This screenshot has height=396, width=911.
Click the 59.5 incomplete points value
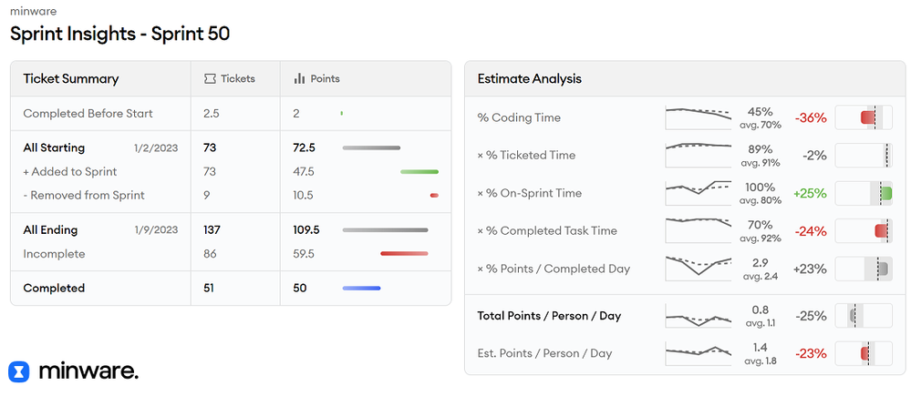point(305,254)
